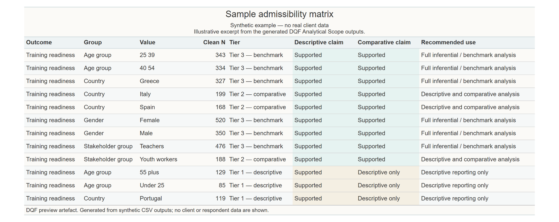This screenshot has width=559, height=222.
Task: Click 'Stakeholder group' in the Teachers row
Action: [108, 146]
